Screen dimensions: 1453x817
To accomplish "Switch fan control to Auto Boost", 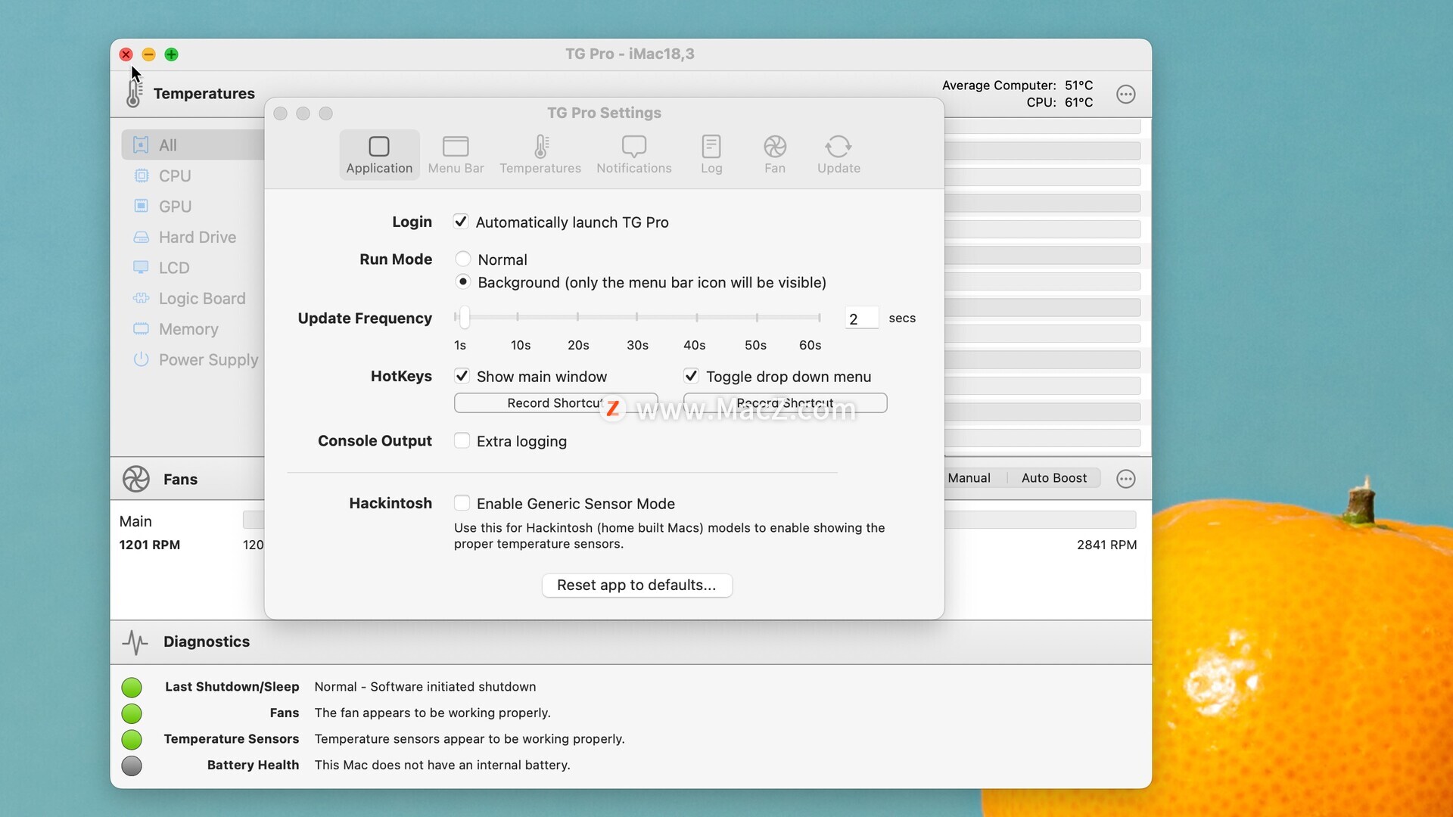I will 1053,477.
